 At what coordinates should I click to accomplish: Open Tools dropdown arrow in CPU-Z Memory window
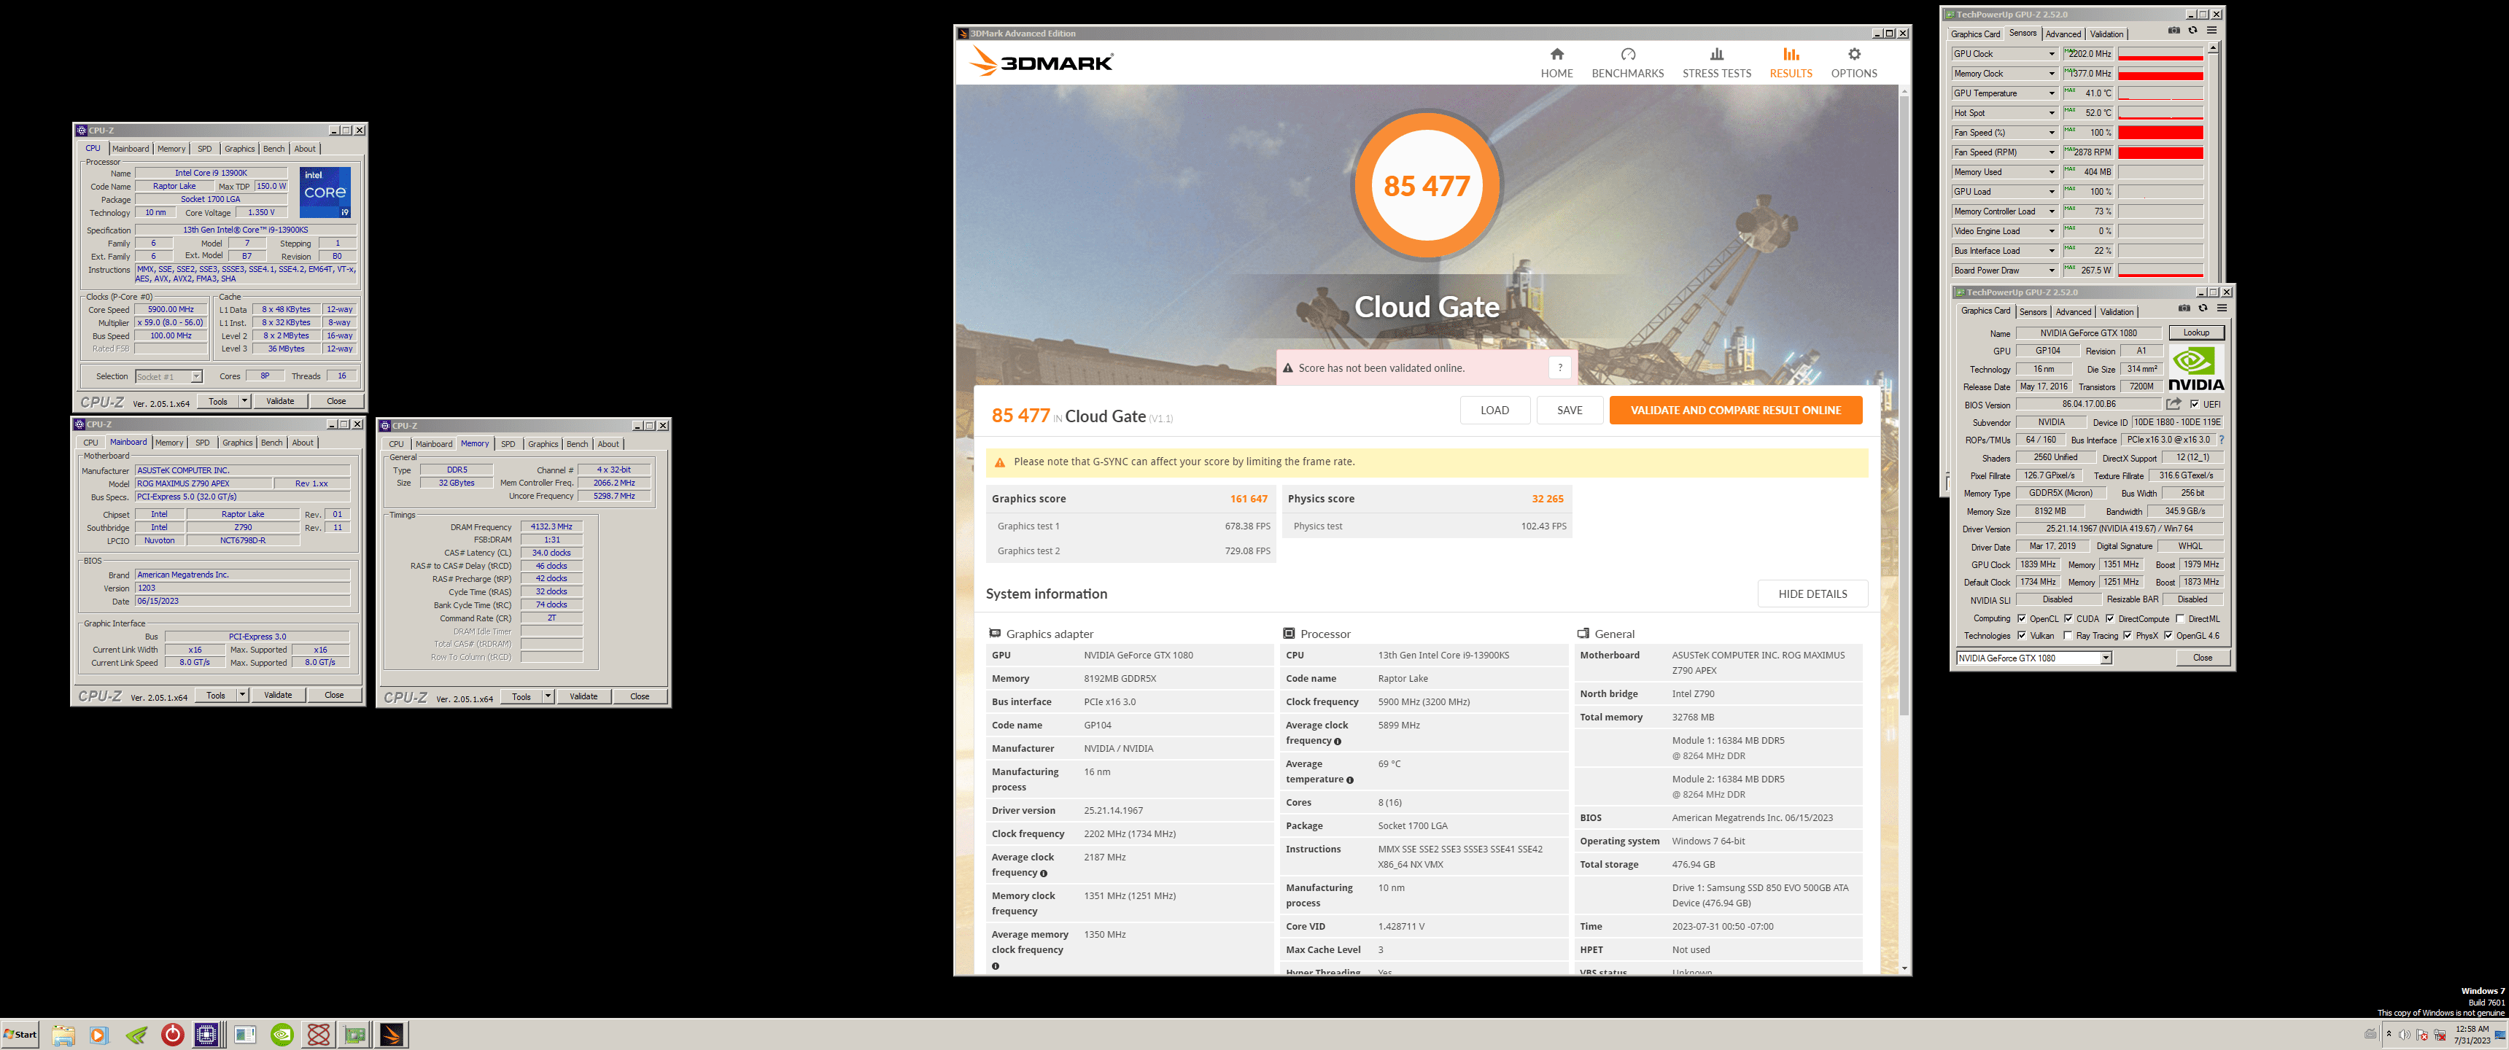tap(548, 696)
